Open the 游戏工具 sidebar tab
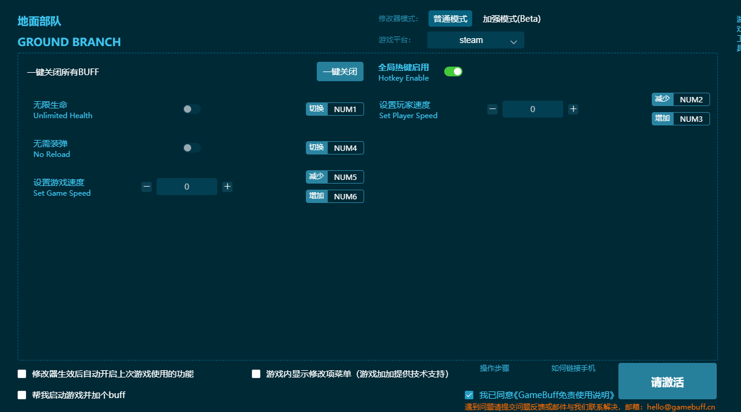Viewport: 741px width, 412px height. (x=736, y=36)
